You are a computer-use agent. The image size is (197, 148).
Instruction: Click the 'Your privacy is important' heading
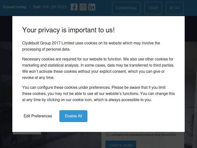coord(68,30)
